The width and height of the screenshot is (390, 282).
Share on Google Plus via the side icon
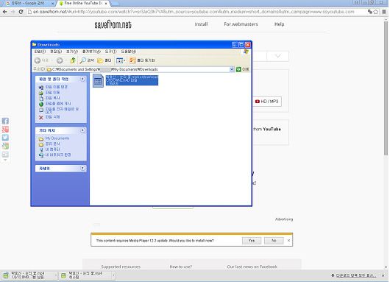click(5, 129)
